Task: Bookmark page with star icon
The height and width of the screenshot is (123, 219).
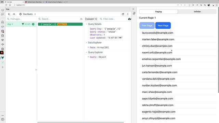Action: pos(185,5)
